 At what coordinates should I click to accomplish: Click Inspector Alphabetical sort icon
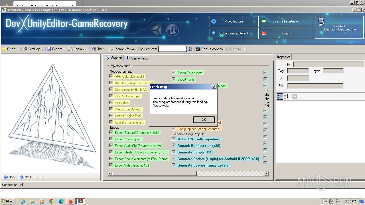[x=286, y=97]
